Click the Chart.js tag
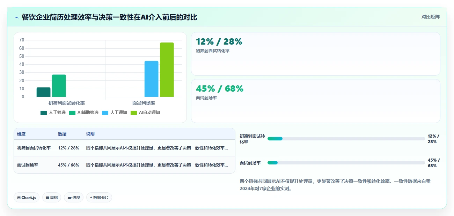454x216 pixels. (x=27, y=198)
